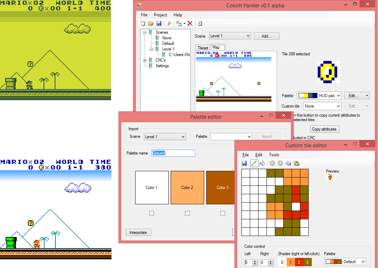Open the Custom tile None dropdown
The image size is (378, 268).
pos(322,106)
